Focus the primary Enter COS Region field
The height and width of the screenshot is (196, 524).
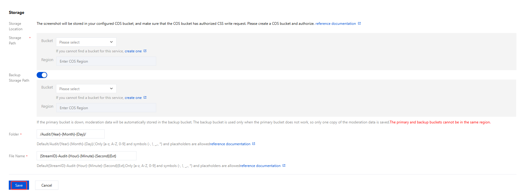click(x=106, y=61)
